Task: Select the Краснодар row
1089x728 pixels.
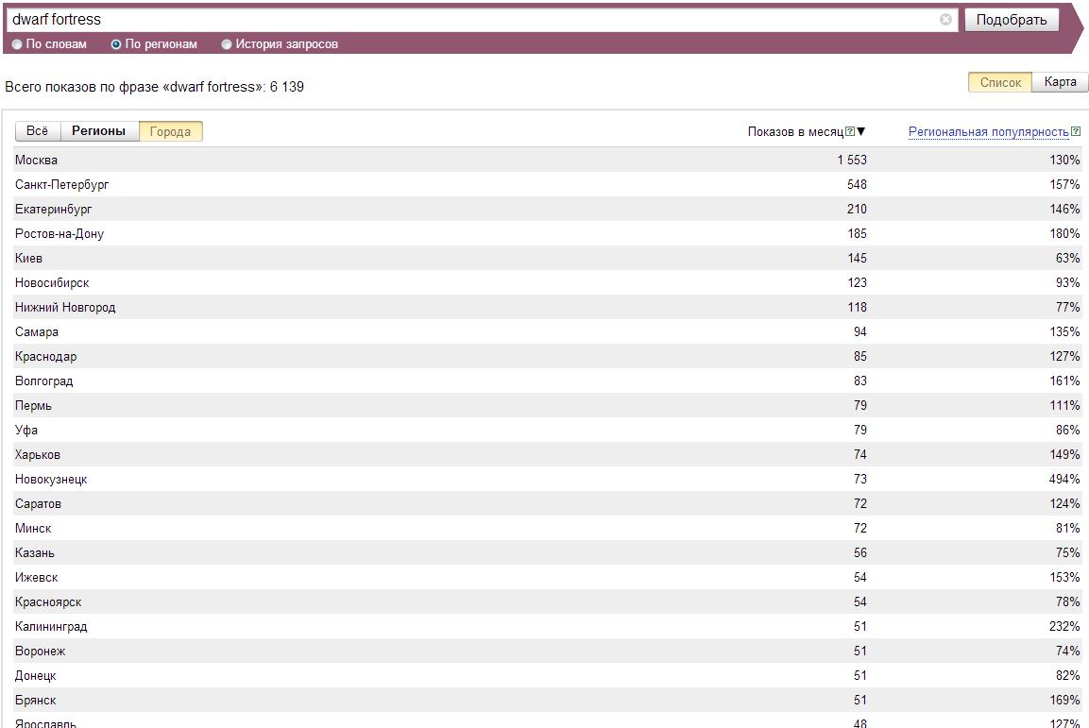Action: [547, 356]
